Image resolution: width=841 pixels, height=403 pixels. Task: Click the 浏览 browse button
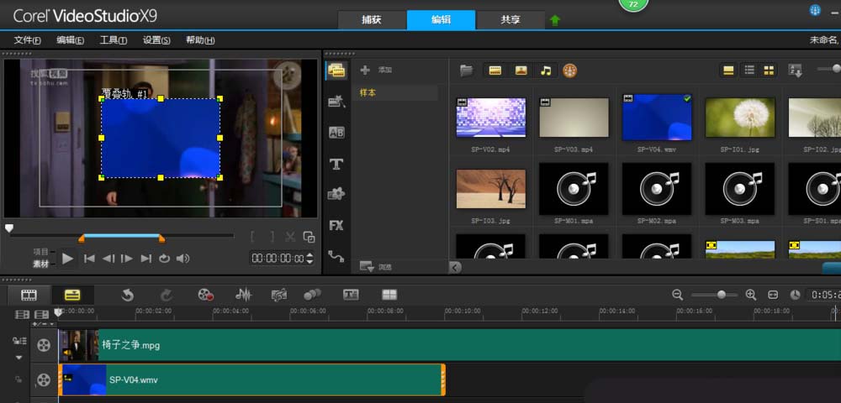(376, 266)
